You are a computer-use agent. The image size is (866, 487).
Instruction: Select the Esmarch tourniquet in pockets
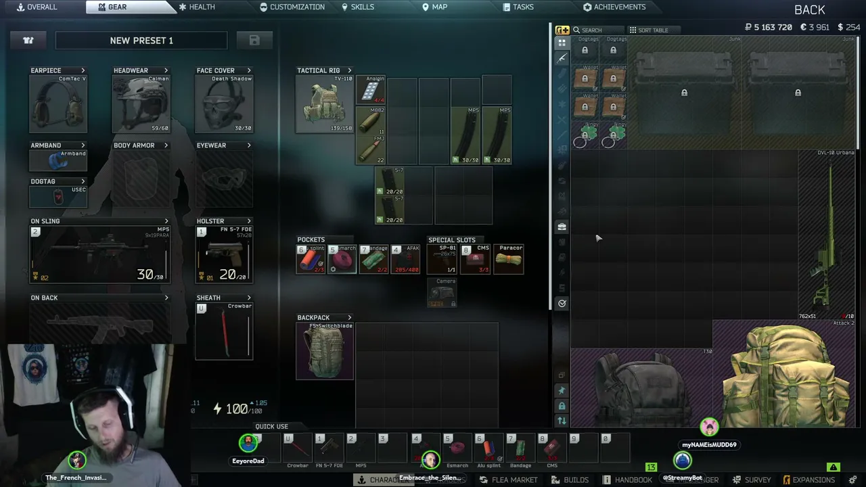(342, 259)
